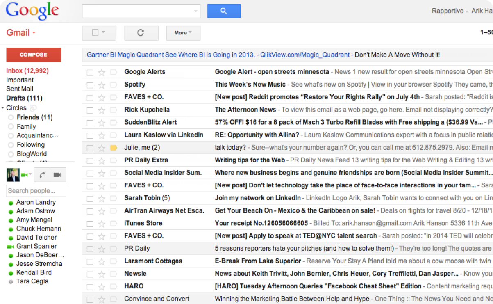
Task: Open the selection options arrow beside the checkbox
Action: (x=103, y=32)
